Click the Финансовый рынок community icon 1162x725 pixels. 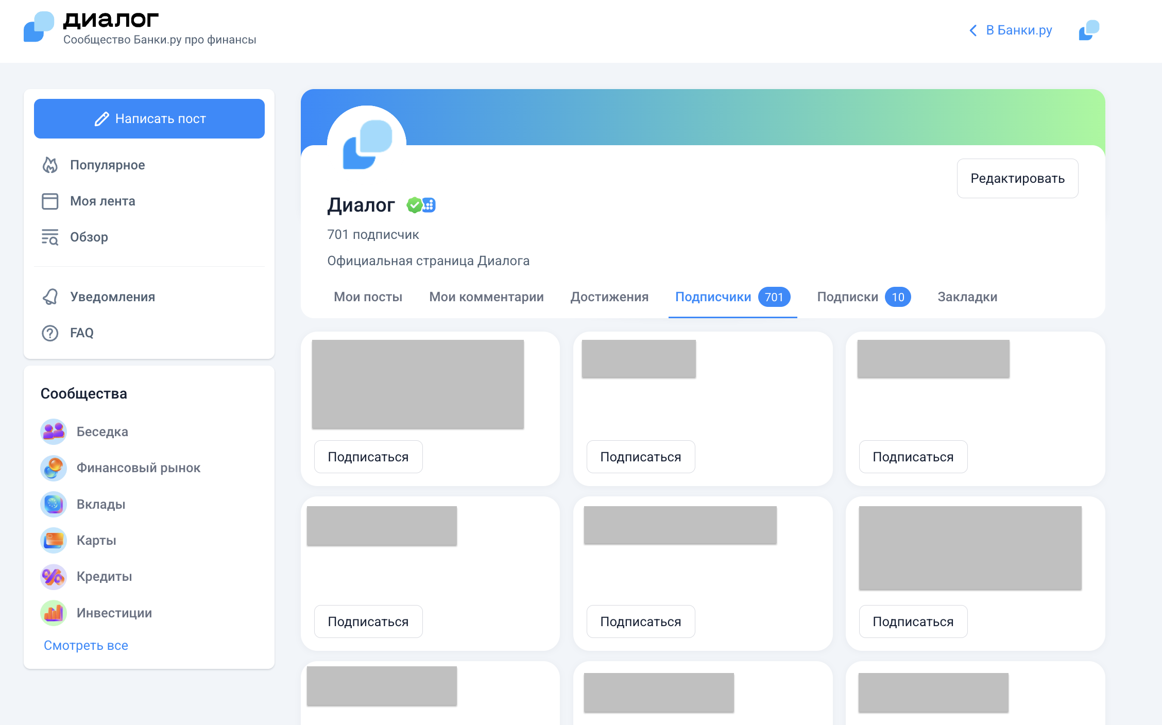(54, 468)
